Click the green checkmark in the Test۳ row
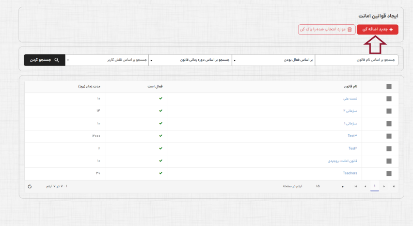413x226 pixels. point(161,136)
